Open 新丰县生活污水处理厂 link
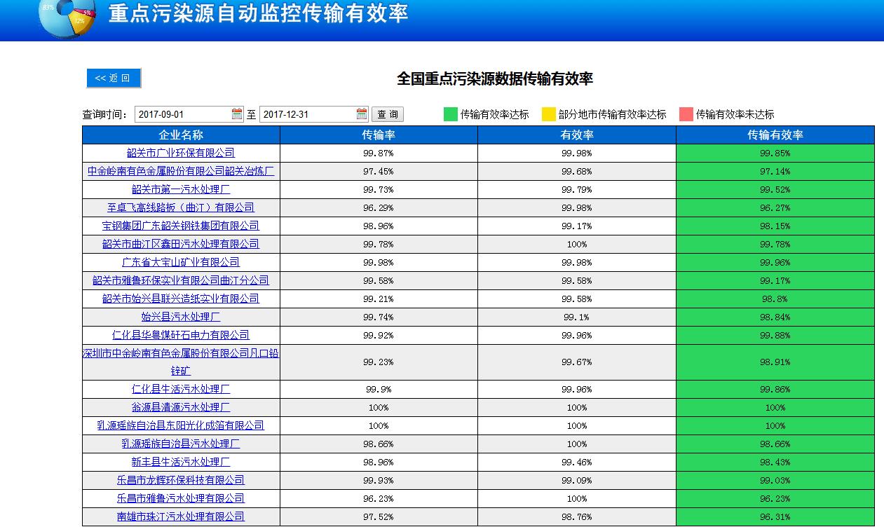884x527 pixels. click(181, 462)
